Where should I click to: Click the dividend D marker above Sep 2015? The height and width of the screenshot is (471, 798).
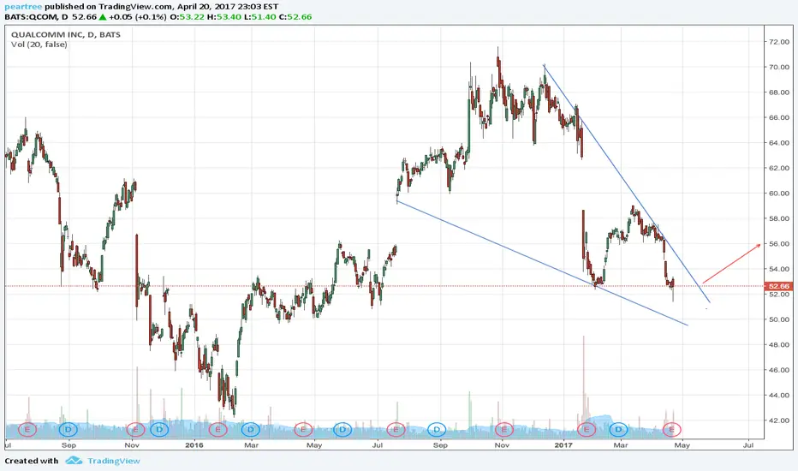68,429
